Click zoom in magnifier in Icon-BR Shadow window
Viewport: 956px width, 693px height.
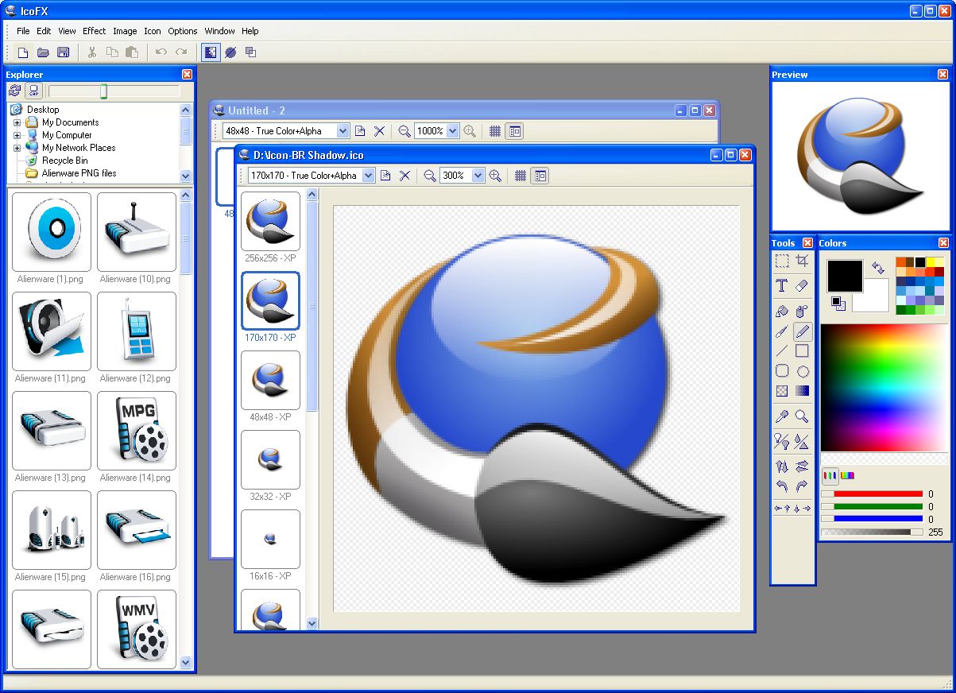495,176
